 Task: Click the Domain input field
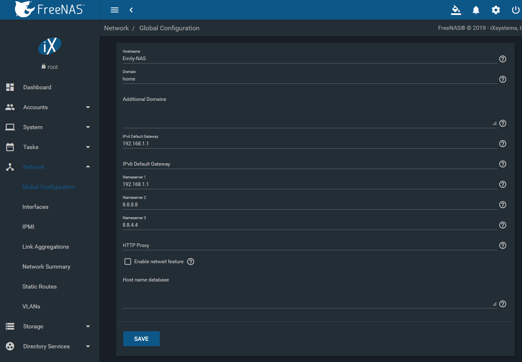tap(310, 79)
